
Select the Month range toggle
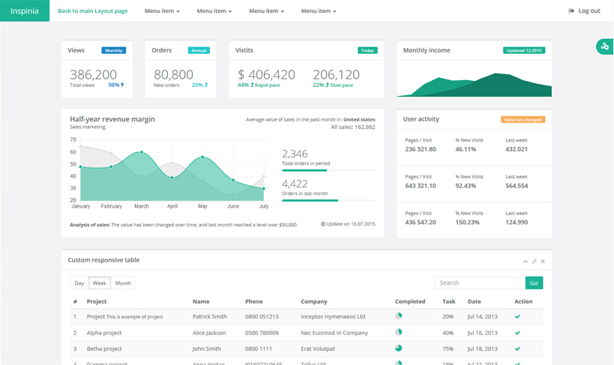point(123,283)
